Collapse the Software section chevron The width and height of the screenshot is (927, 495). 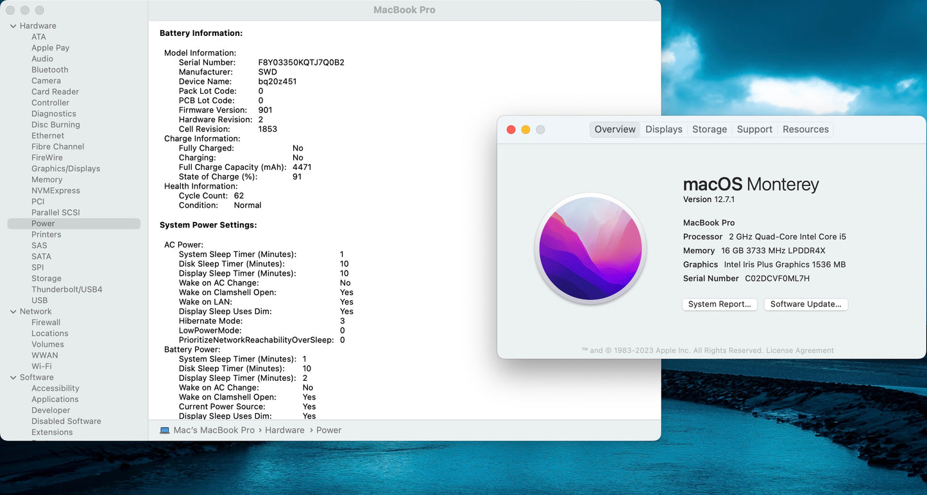tap(13, 378)
